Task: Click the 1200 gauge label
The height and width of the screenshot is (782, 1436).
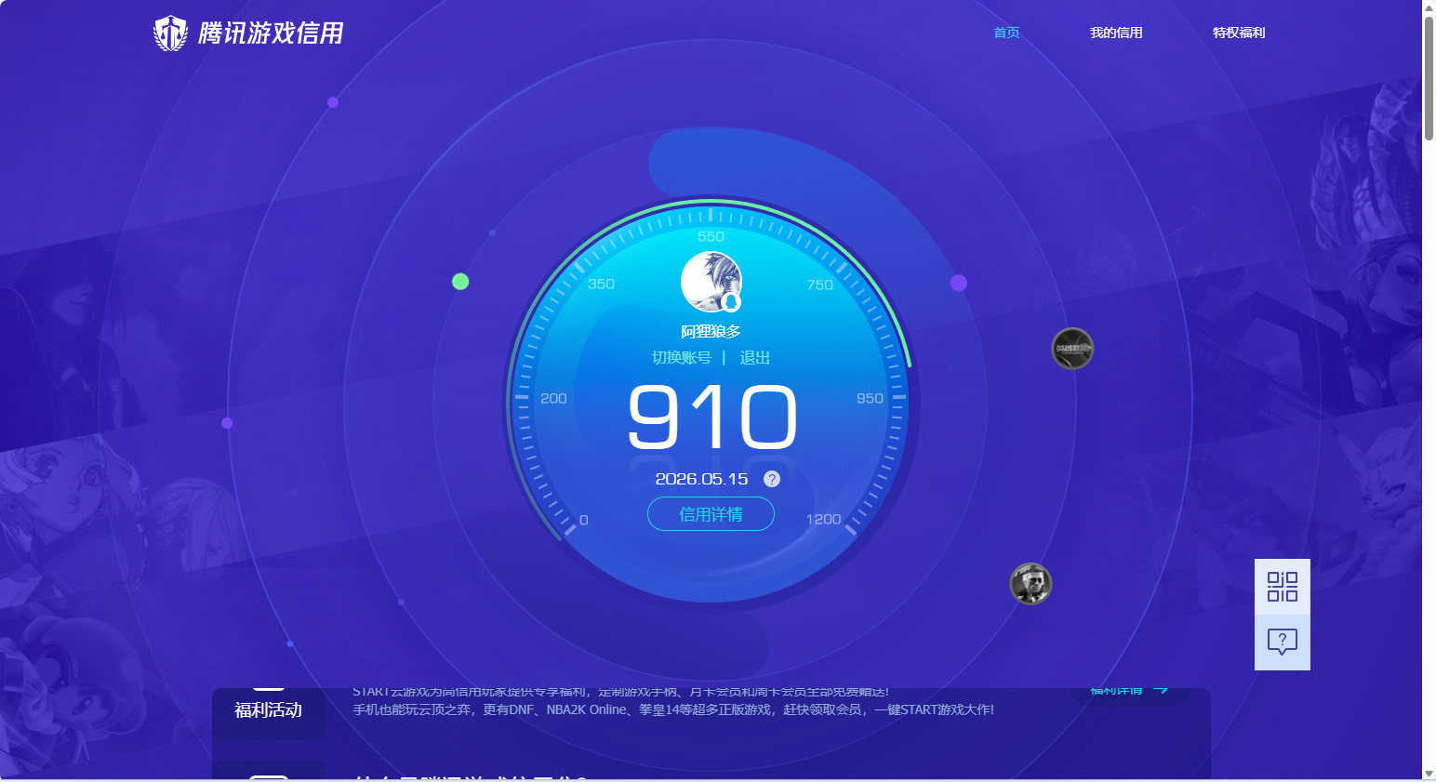Action: point(823,519)
